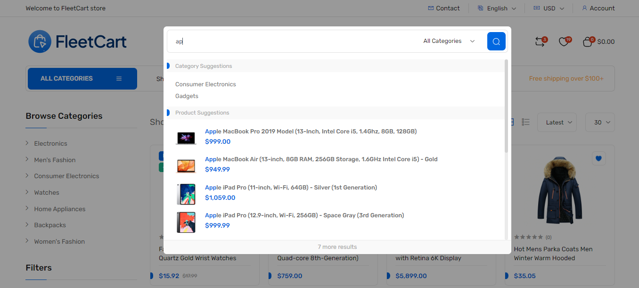
Task: Click the $949.99 MacBook Air price
Action: pos(218,170)
